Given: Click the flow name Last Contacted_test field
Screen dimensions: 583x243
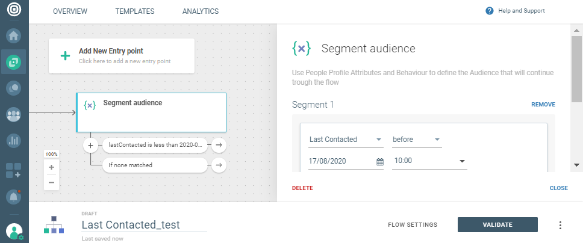Looking at the screenshot, I should tap(143, 225).
